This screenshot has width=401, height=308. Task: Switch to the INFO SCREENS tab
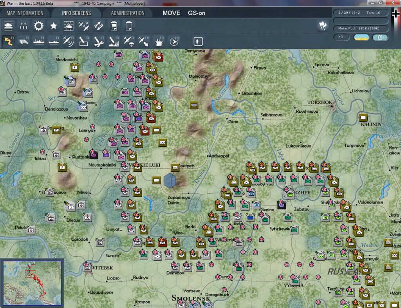click(76, 13)
